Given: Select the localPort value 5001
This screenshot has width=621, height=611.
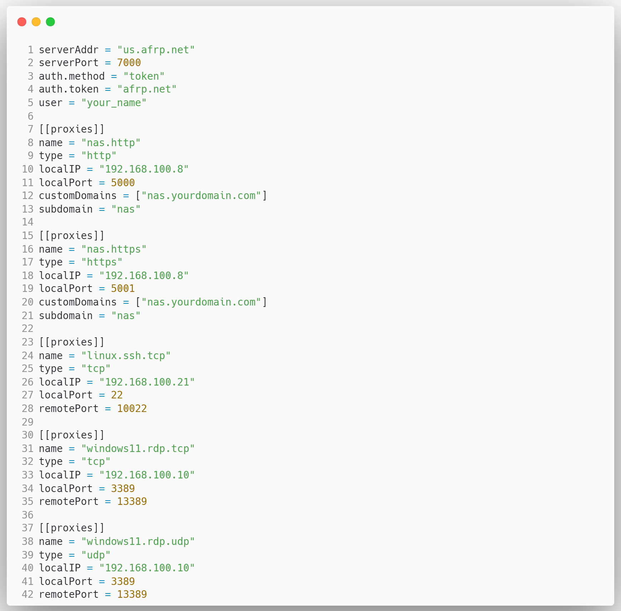Looking at the screenshot, I should point(123,288).
